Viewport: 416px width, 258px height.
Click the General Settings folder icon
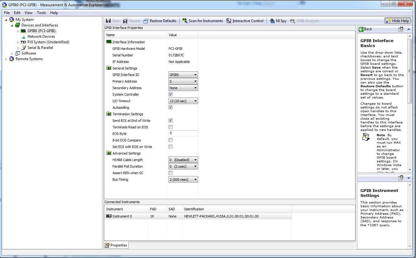point(109,68)
